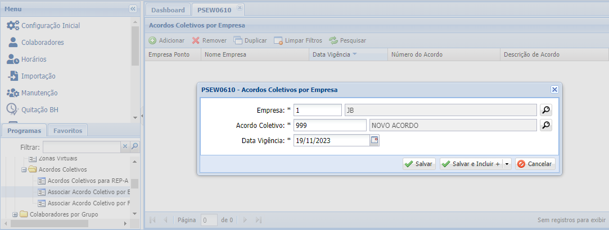Select Associar Acordo Coletivo por F tree item
Screen dimensions: 609x230
(x=89, y=203)
